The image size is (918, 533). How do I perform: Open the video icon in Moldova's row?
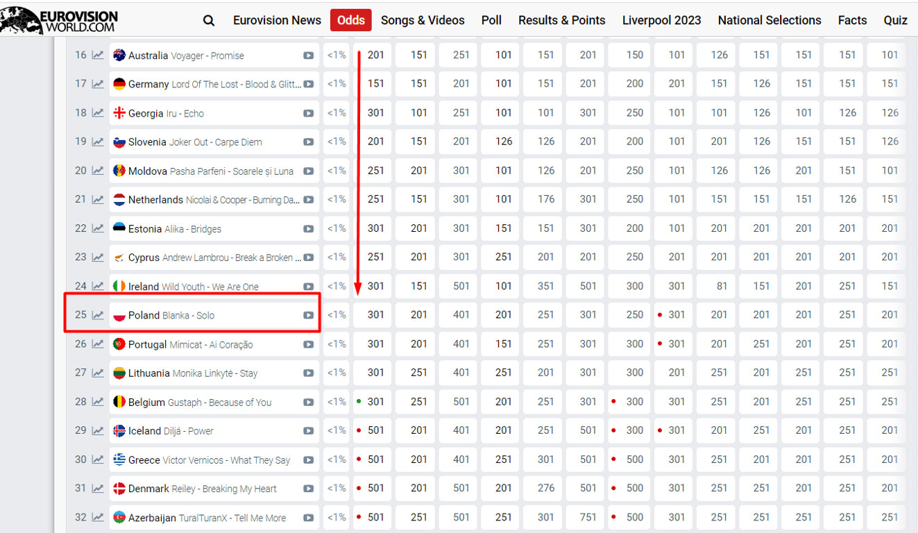[308, 171]
